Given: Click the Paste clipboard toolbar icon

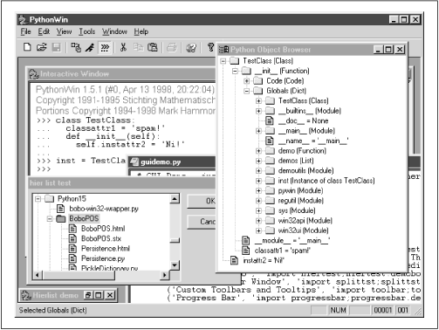Looking at the screenshot, I should tap(153, 47).
